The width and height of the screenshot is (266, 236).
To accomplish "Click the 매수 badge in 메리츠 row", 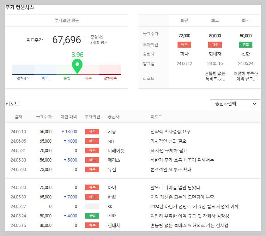I will (92, 160).
